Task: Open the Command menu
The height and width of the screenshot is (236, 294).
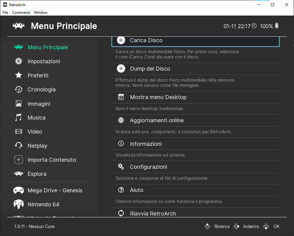Action: click(21, 13)
